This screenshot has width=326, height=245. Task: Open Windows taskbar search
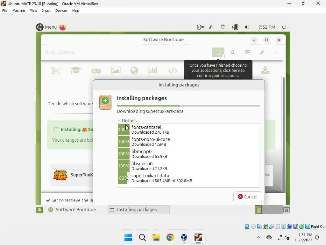[142, 237]
